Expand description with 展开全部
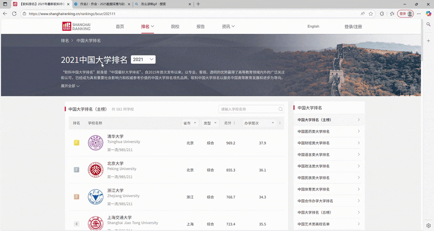The image size is (434, 231). coord(70,86)
